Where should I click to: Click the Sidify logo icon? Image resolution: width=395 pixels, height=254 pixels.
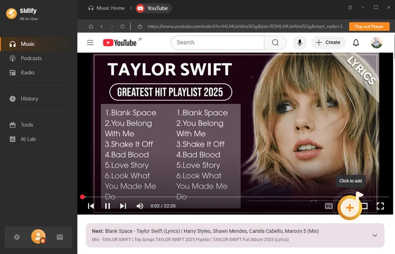click(11, 14)
